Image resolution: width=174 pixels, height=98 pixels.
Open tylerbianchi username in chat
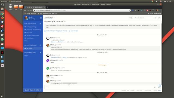tap(54, 60)
